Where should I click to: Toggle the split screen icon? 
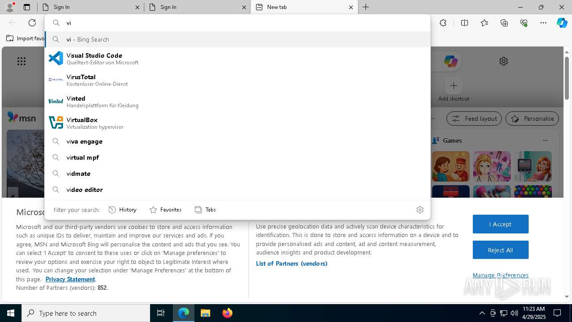(464, 23)
